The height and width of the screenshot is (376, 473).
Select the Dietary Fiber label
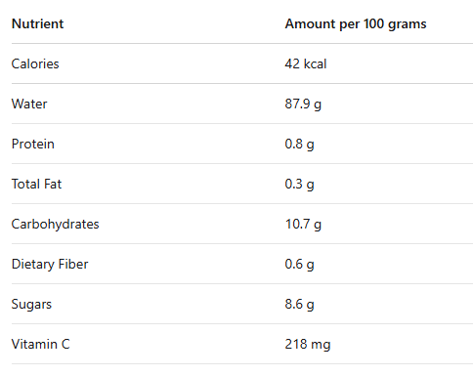pyautogui.click(x=50, y=265)
